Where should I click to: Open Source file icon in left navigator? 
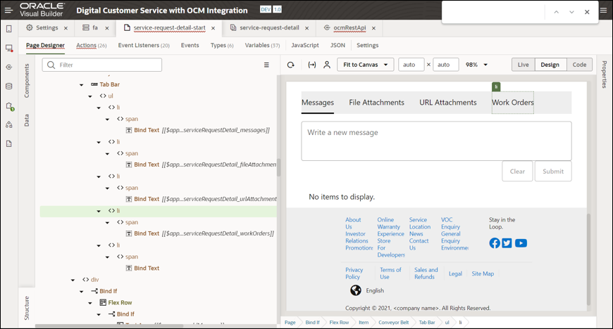click(x=9, y=143)
